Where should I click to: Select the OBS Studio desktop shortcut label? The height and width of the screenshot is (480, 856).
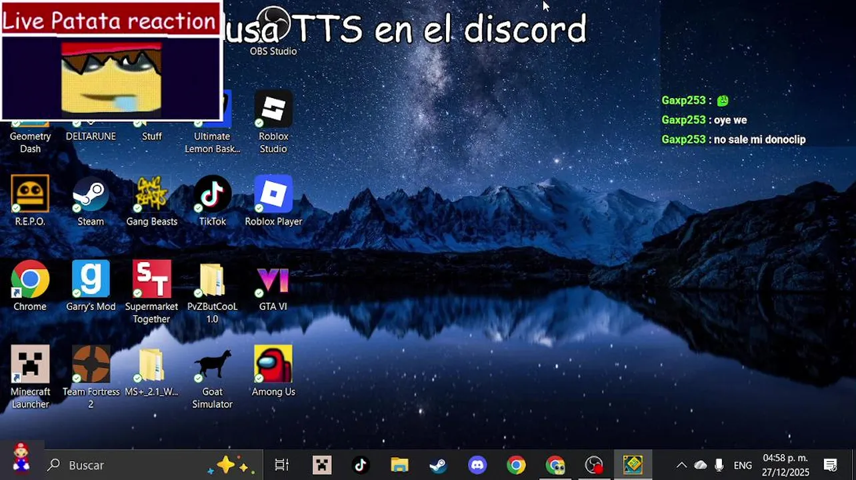coord(273,51)
